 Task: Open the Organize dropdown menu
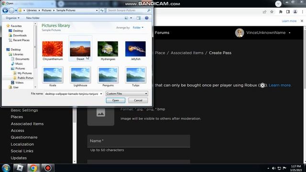(x=12, y=18)
